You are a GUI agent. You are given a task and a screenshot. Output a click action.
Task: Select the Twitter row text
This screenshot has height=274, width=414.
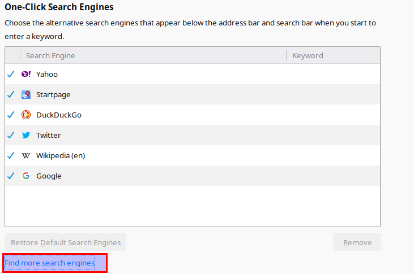pyautogui.click(x=48, y=135)
